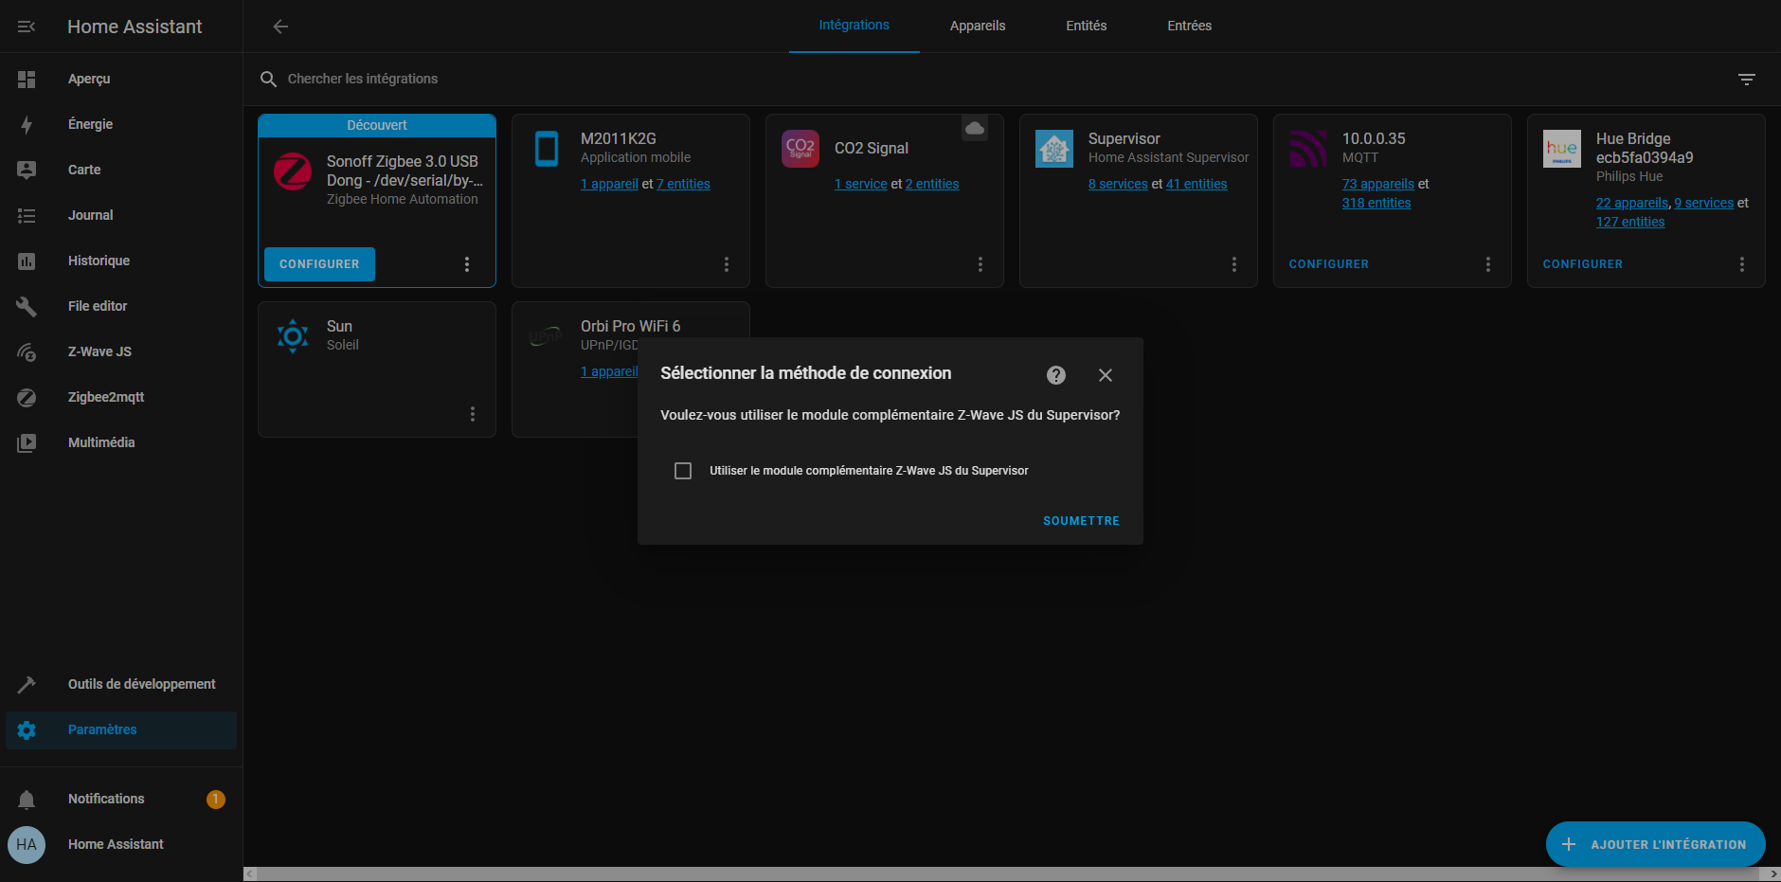Open Aperçu dashboard in sidebar
The image size is (1781, 882).
[121, 79]
